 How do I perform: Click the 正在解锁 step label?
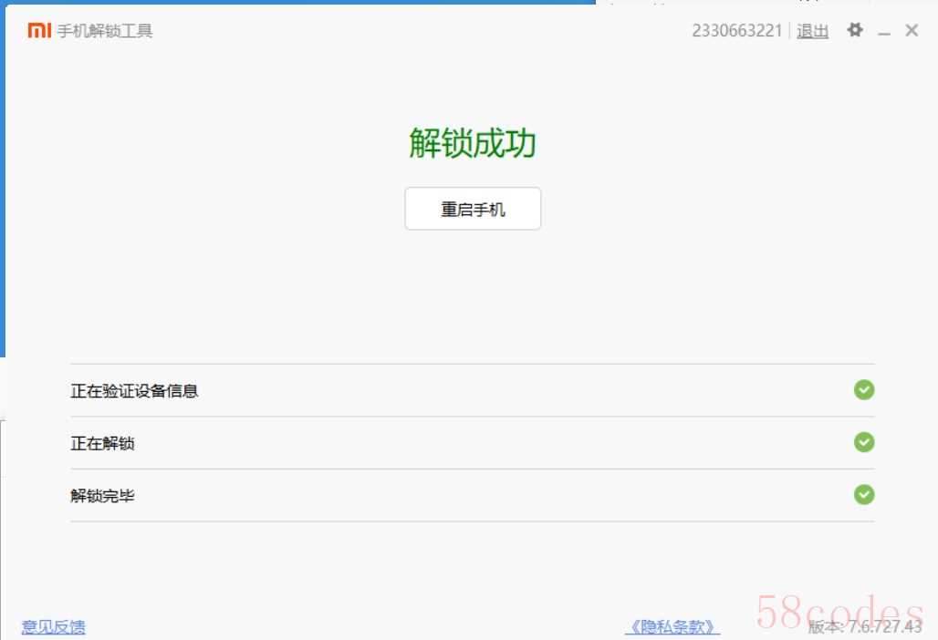pos(102,443)
